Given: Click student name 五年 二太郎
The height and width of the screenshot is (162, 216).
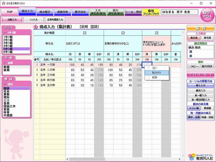Looking at the screenshot, I should tap(47, 70).
